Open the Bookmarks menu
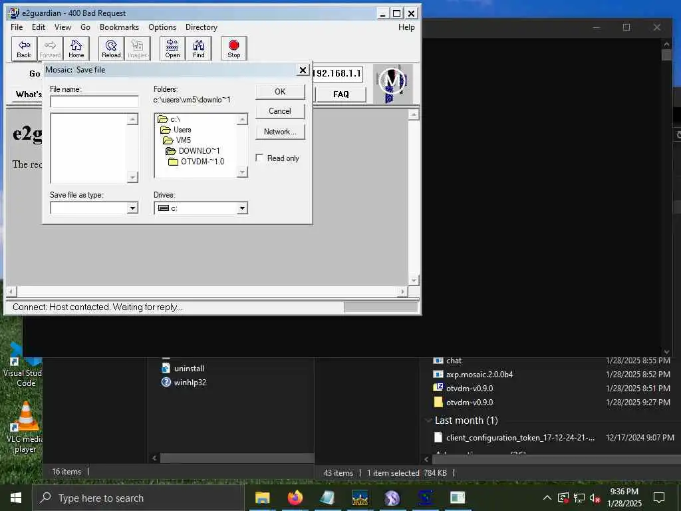Viewport: 681px width, 511px height. pos(119,27)
